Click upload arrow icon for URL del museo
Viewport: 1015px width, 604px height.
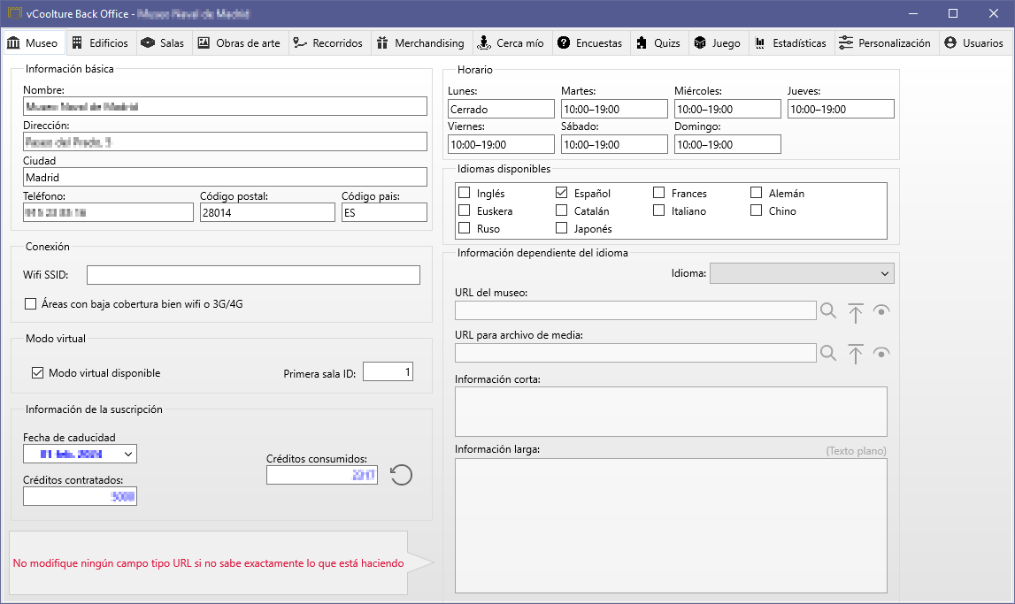855,313
